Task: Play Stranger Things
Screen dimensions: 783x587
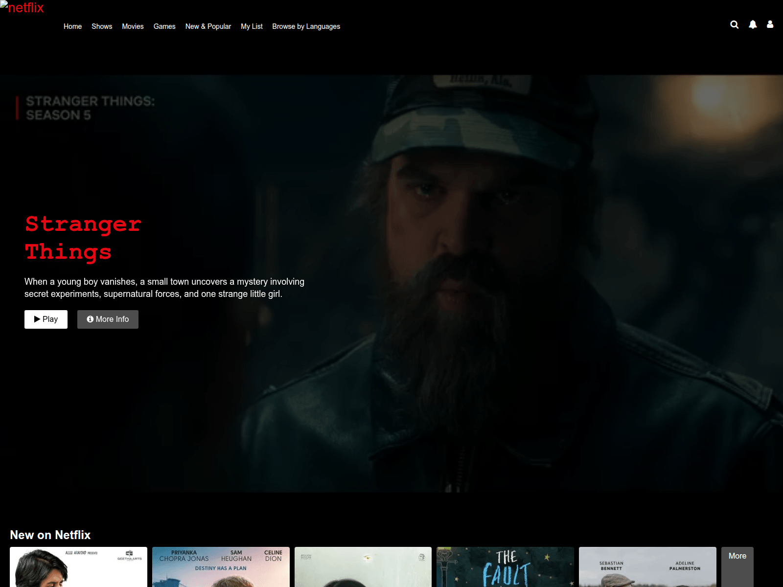Action: click(46, 319)
